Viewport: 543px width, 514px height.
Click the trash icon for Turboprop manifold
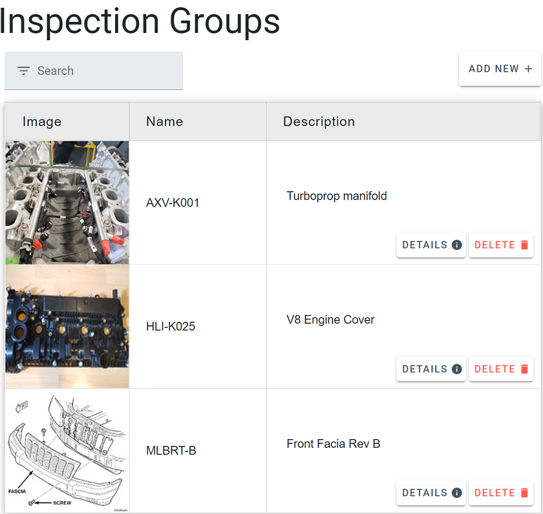click(524, 245)
